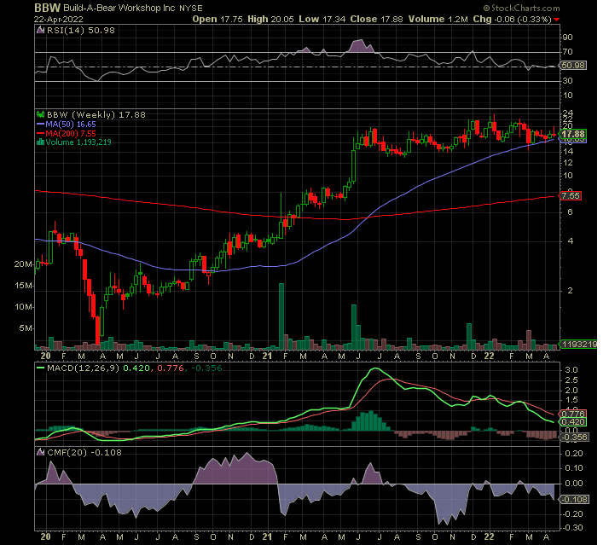The width and height of the screenshot is (609, 545).
Task: Click the tallest volume bar near January 2021
Action: click(281, 316)
